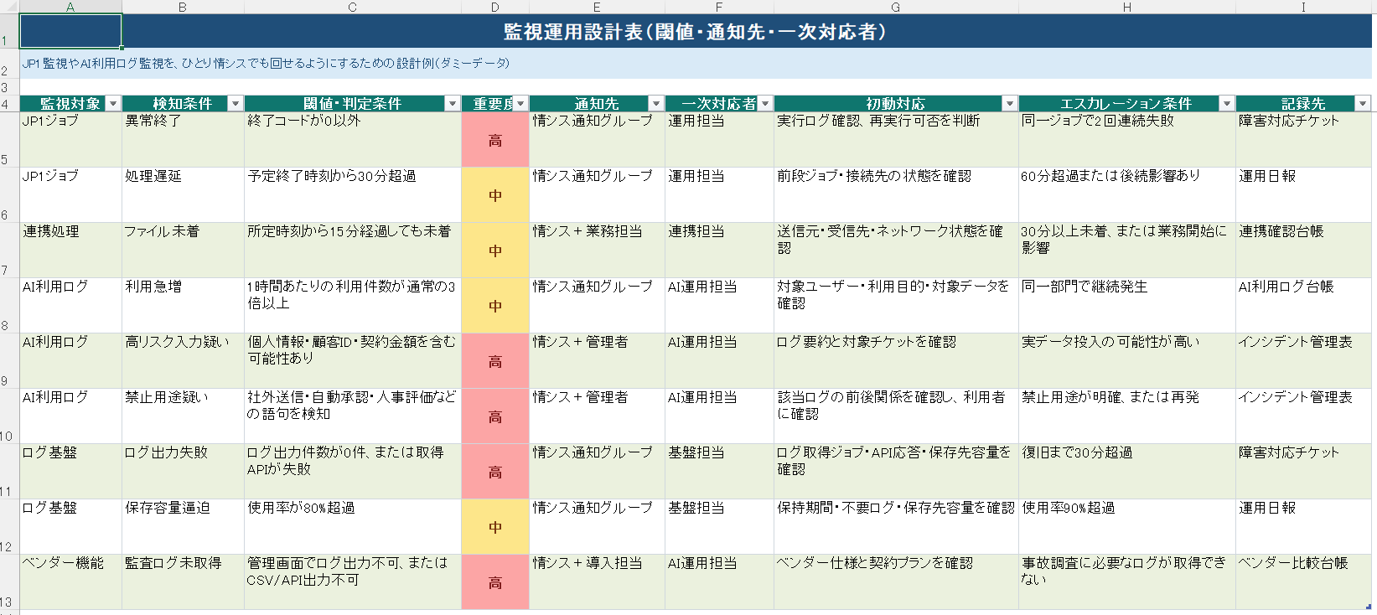Open the エスカレーション条件 filter dropdown
The image size is (1377, 615).
tap(1227, 104)
